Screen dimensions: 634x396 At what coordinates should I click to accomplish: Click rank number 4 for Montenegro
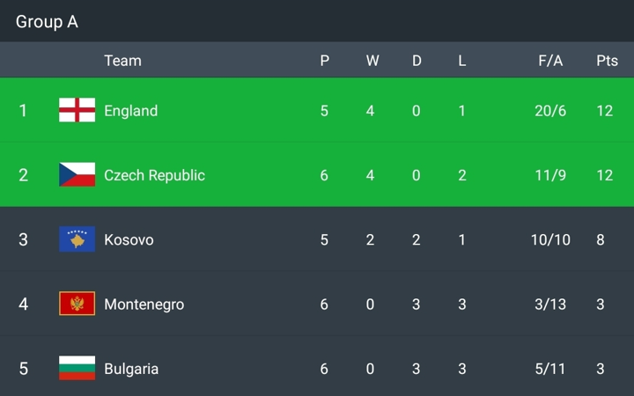24,304
